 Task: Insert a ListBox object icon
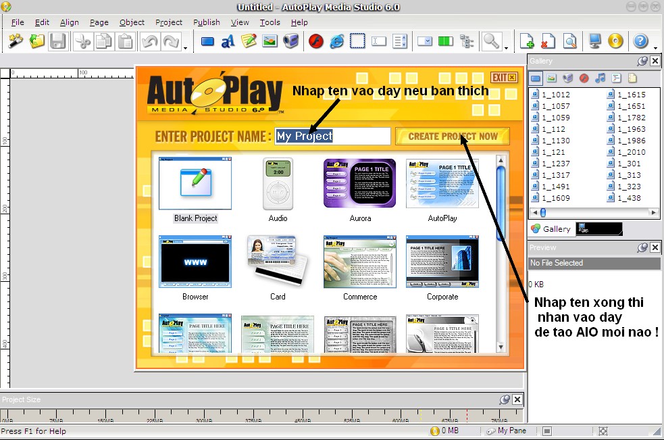pos(400,41)
